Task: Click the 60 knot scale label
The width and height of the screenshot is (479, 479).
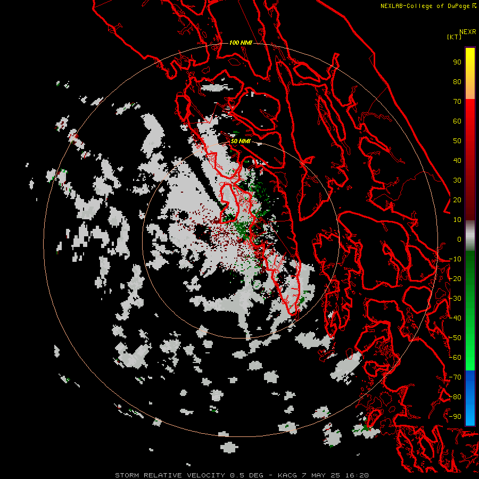Action: click(457, 121)
